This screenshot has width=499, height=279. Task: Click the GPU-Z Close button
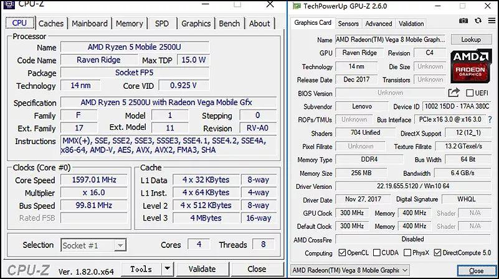tap(476, 271)
